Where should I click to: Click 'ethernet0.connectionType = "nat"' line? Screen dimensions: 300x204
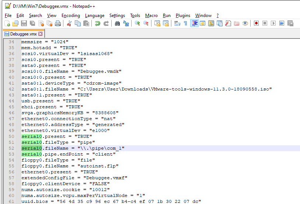68,119
